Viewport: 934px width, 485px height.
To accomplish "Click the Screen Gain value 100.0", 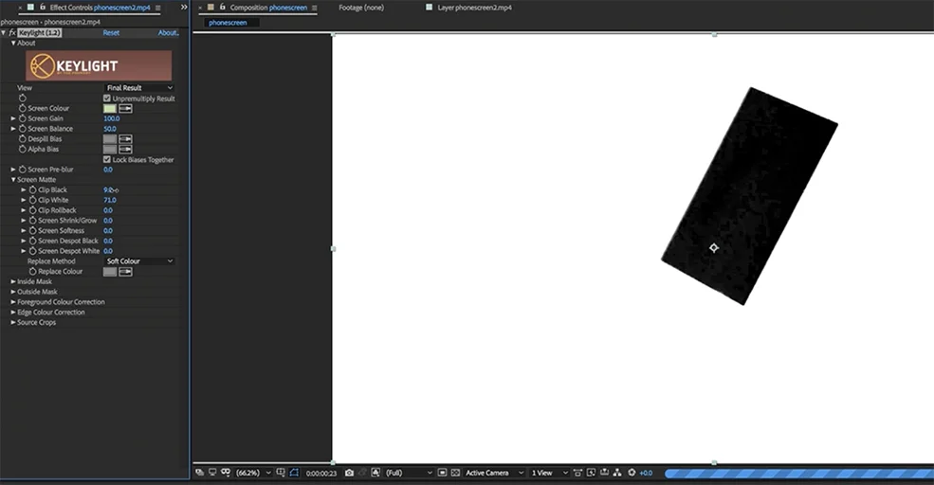I will coord(111,118).
